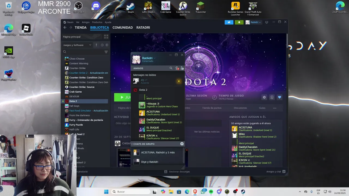Image resolution: width=349 pixels, height=196 pixels.
Task: Open the Productos menu
Action: [97, 22]
